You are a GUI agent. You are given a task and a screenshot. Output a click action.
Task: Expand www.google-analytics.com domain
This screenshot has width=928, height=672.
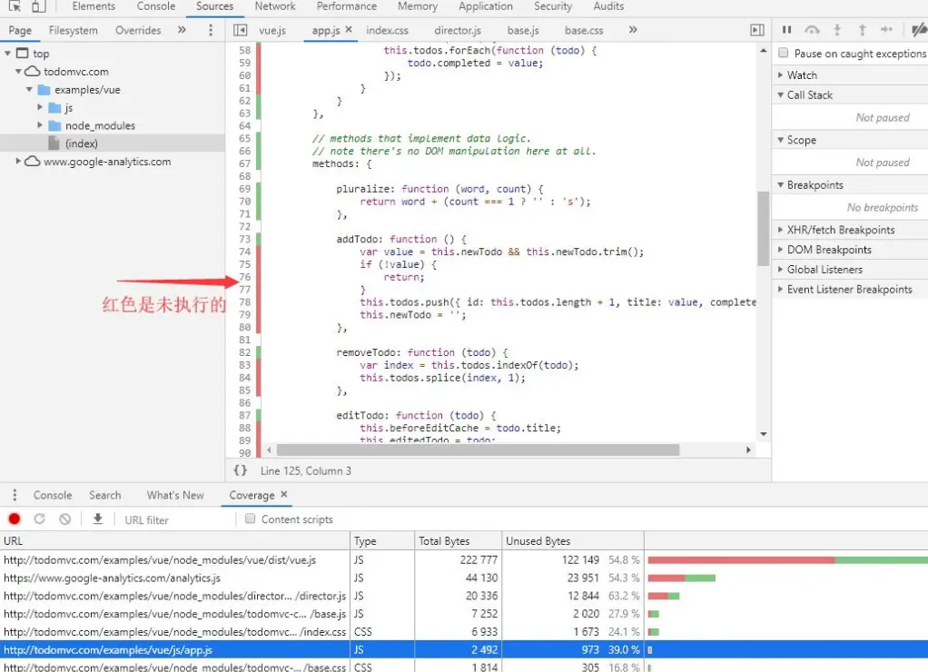[18, 161]
